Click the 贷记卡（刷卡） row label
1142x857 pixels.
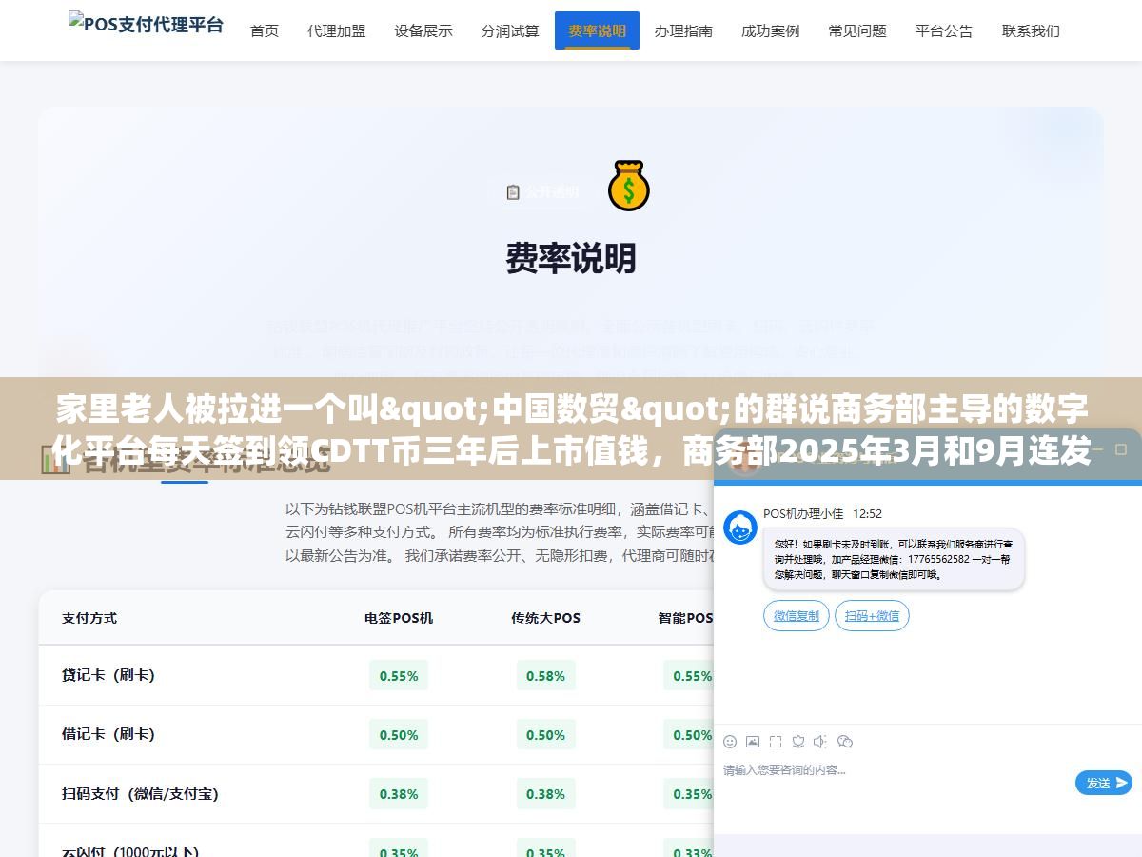point(108,675)
